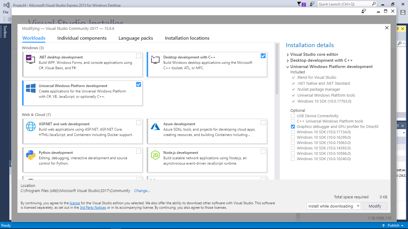Open the Install while downloading dropdown

tap(334, 206)
